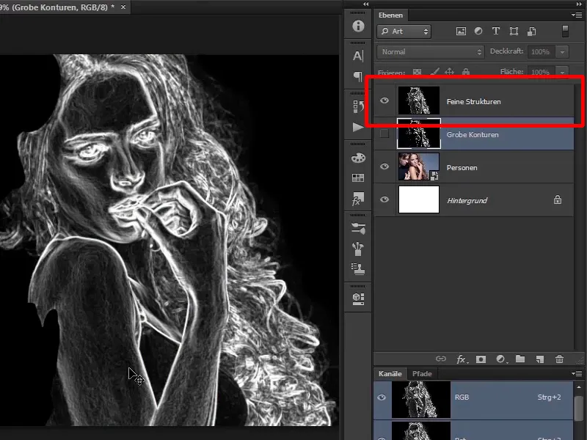Select the RGB channel row
The height and width of the screenshot is (440, 587).
click(x=473, y=399)
